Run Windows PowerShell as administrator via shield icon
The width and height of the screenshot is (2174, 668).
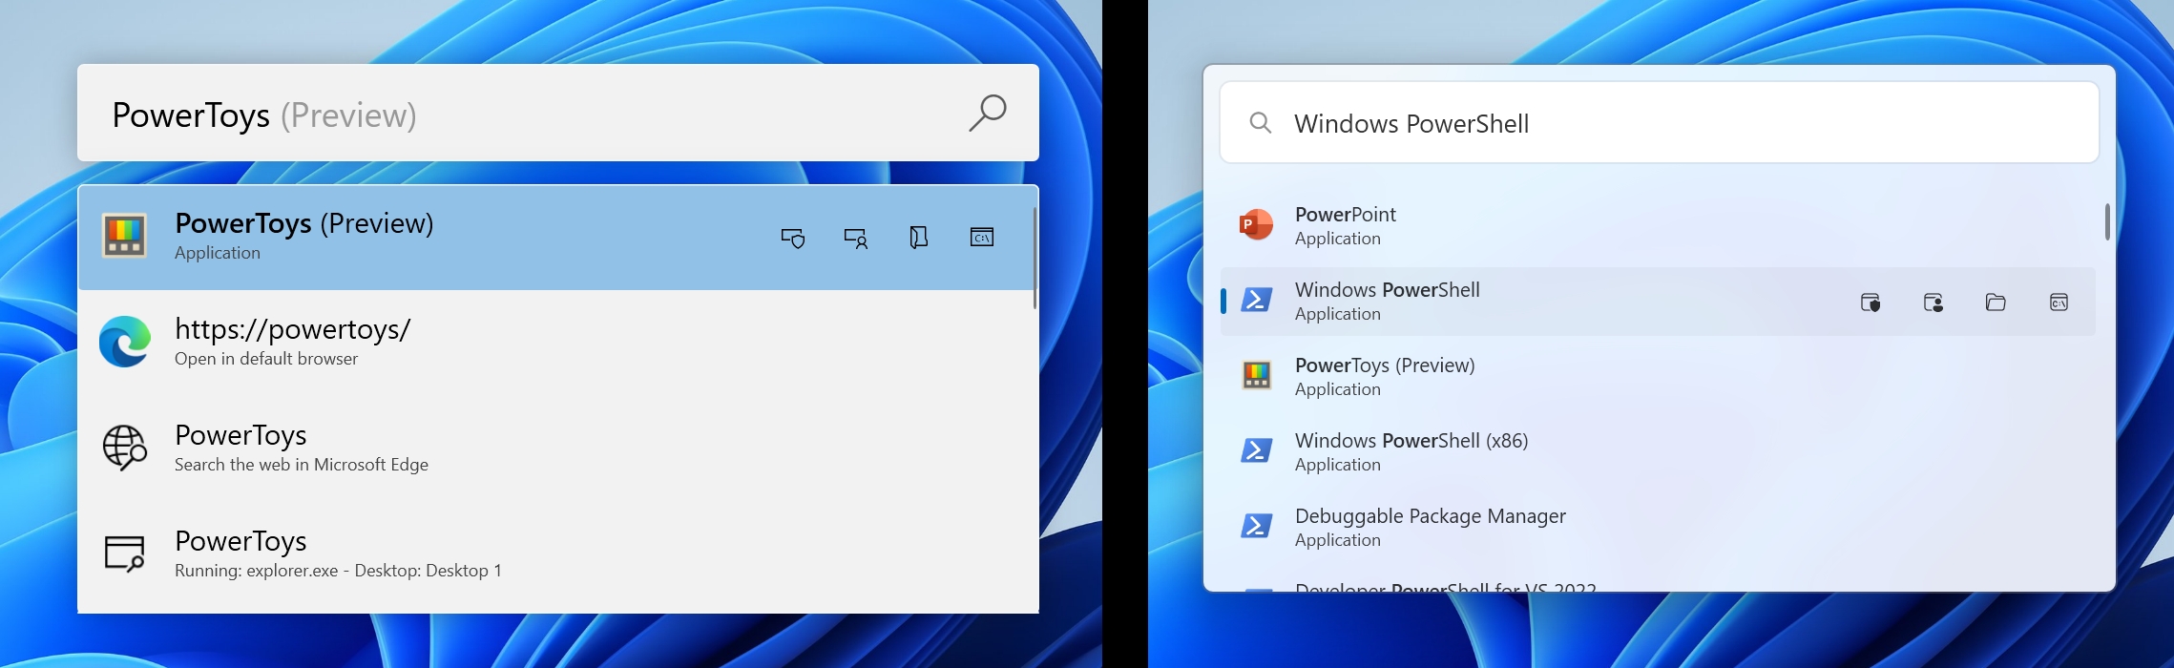1871,303
